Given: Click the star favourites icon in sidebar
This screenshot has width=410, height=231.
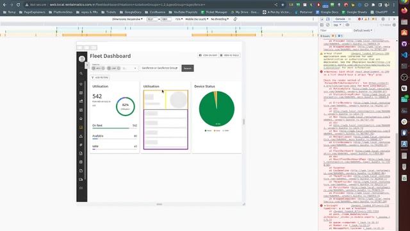Looking at the screenshot, I should point(81,84).
